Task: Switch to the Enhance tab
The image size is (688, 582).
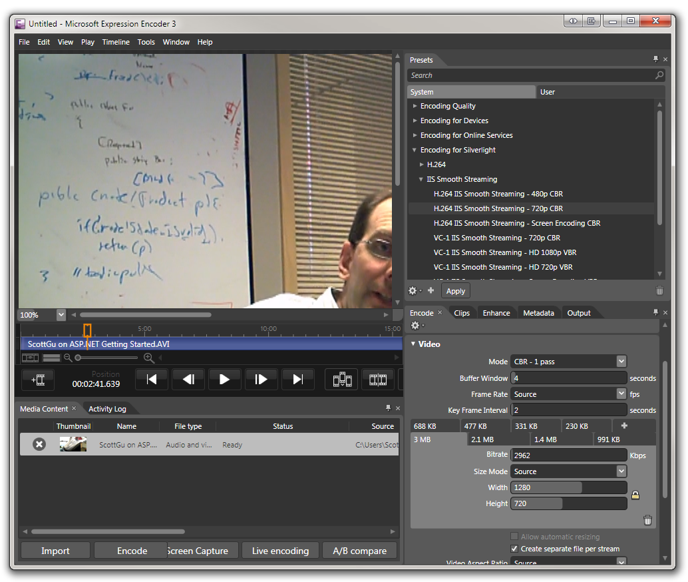Action: pos(496,313)
